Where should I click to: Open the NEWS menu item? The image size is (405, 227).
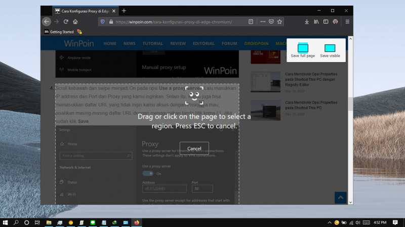[129, 43]
